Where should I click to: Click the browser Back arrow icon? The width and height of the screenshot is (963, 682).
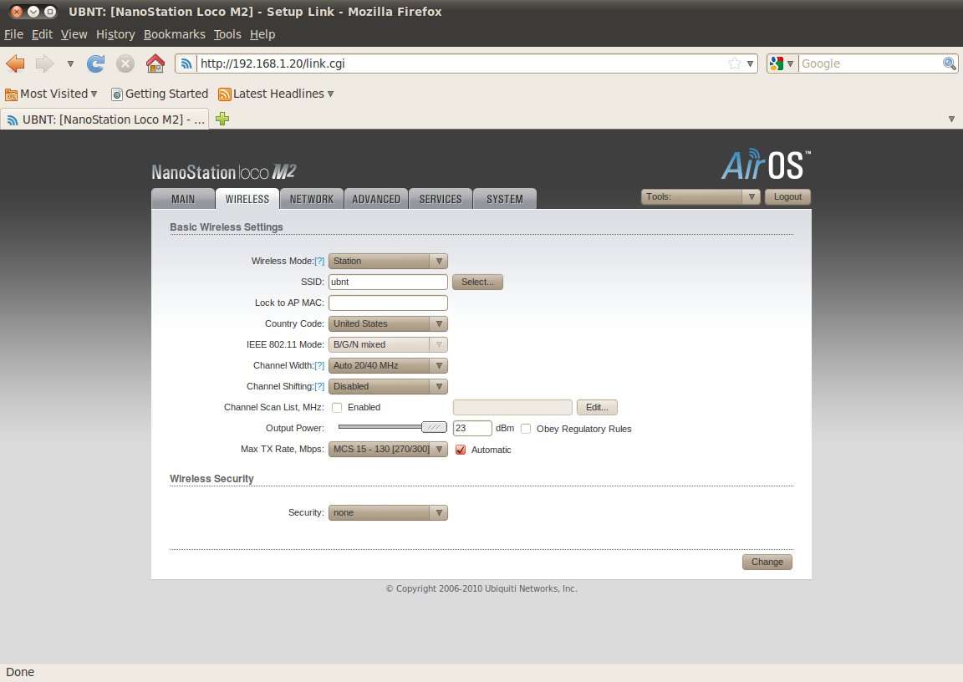pos(16,64)
